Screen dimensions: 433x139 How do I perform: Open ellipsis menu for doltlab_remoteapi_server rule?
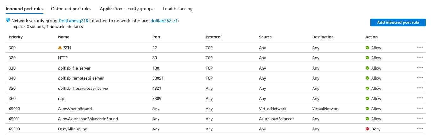tap(420, 78)
